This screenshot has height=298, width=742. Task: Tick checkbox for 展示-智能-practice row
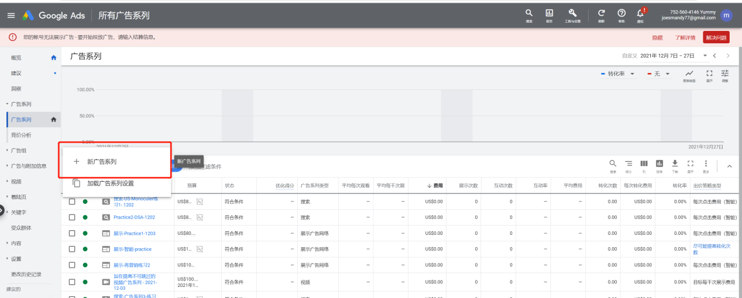click(72, 249)
